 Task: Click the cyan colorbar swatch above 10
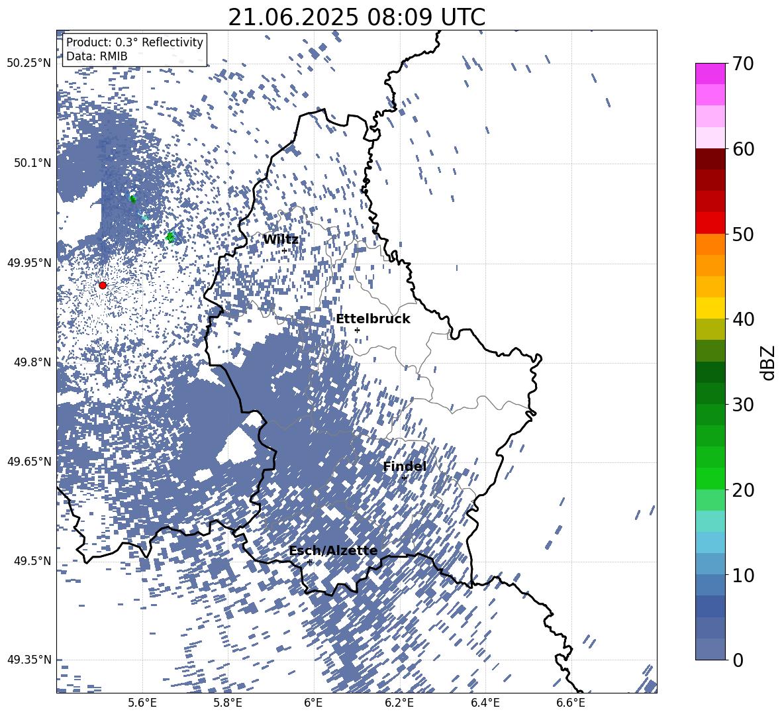pos(710,542)
